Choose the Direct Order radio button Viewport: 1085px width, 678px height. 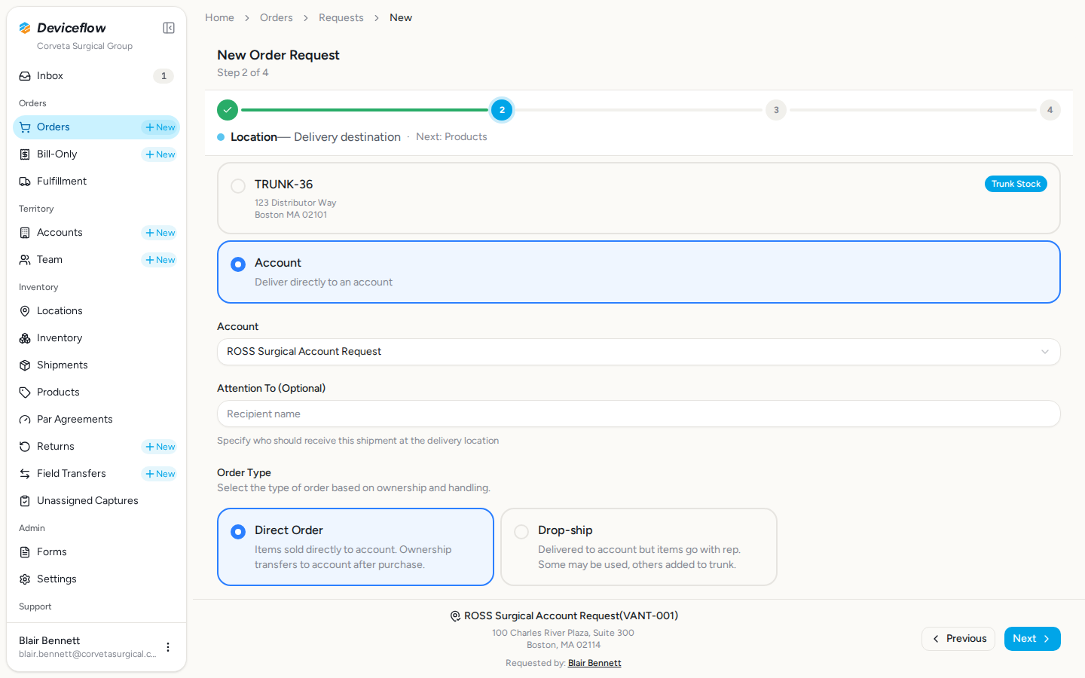point(238,532)
